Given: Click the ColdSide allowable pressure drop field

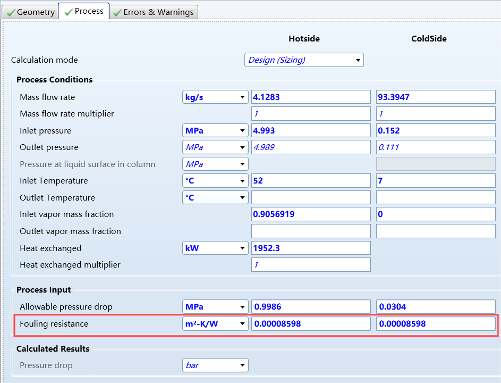Looking at the screenshot, I should coord(435,307).
